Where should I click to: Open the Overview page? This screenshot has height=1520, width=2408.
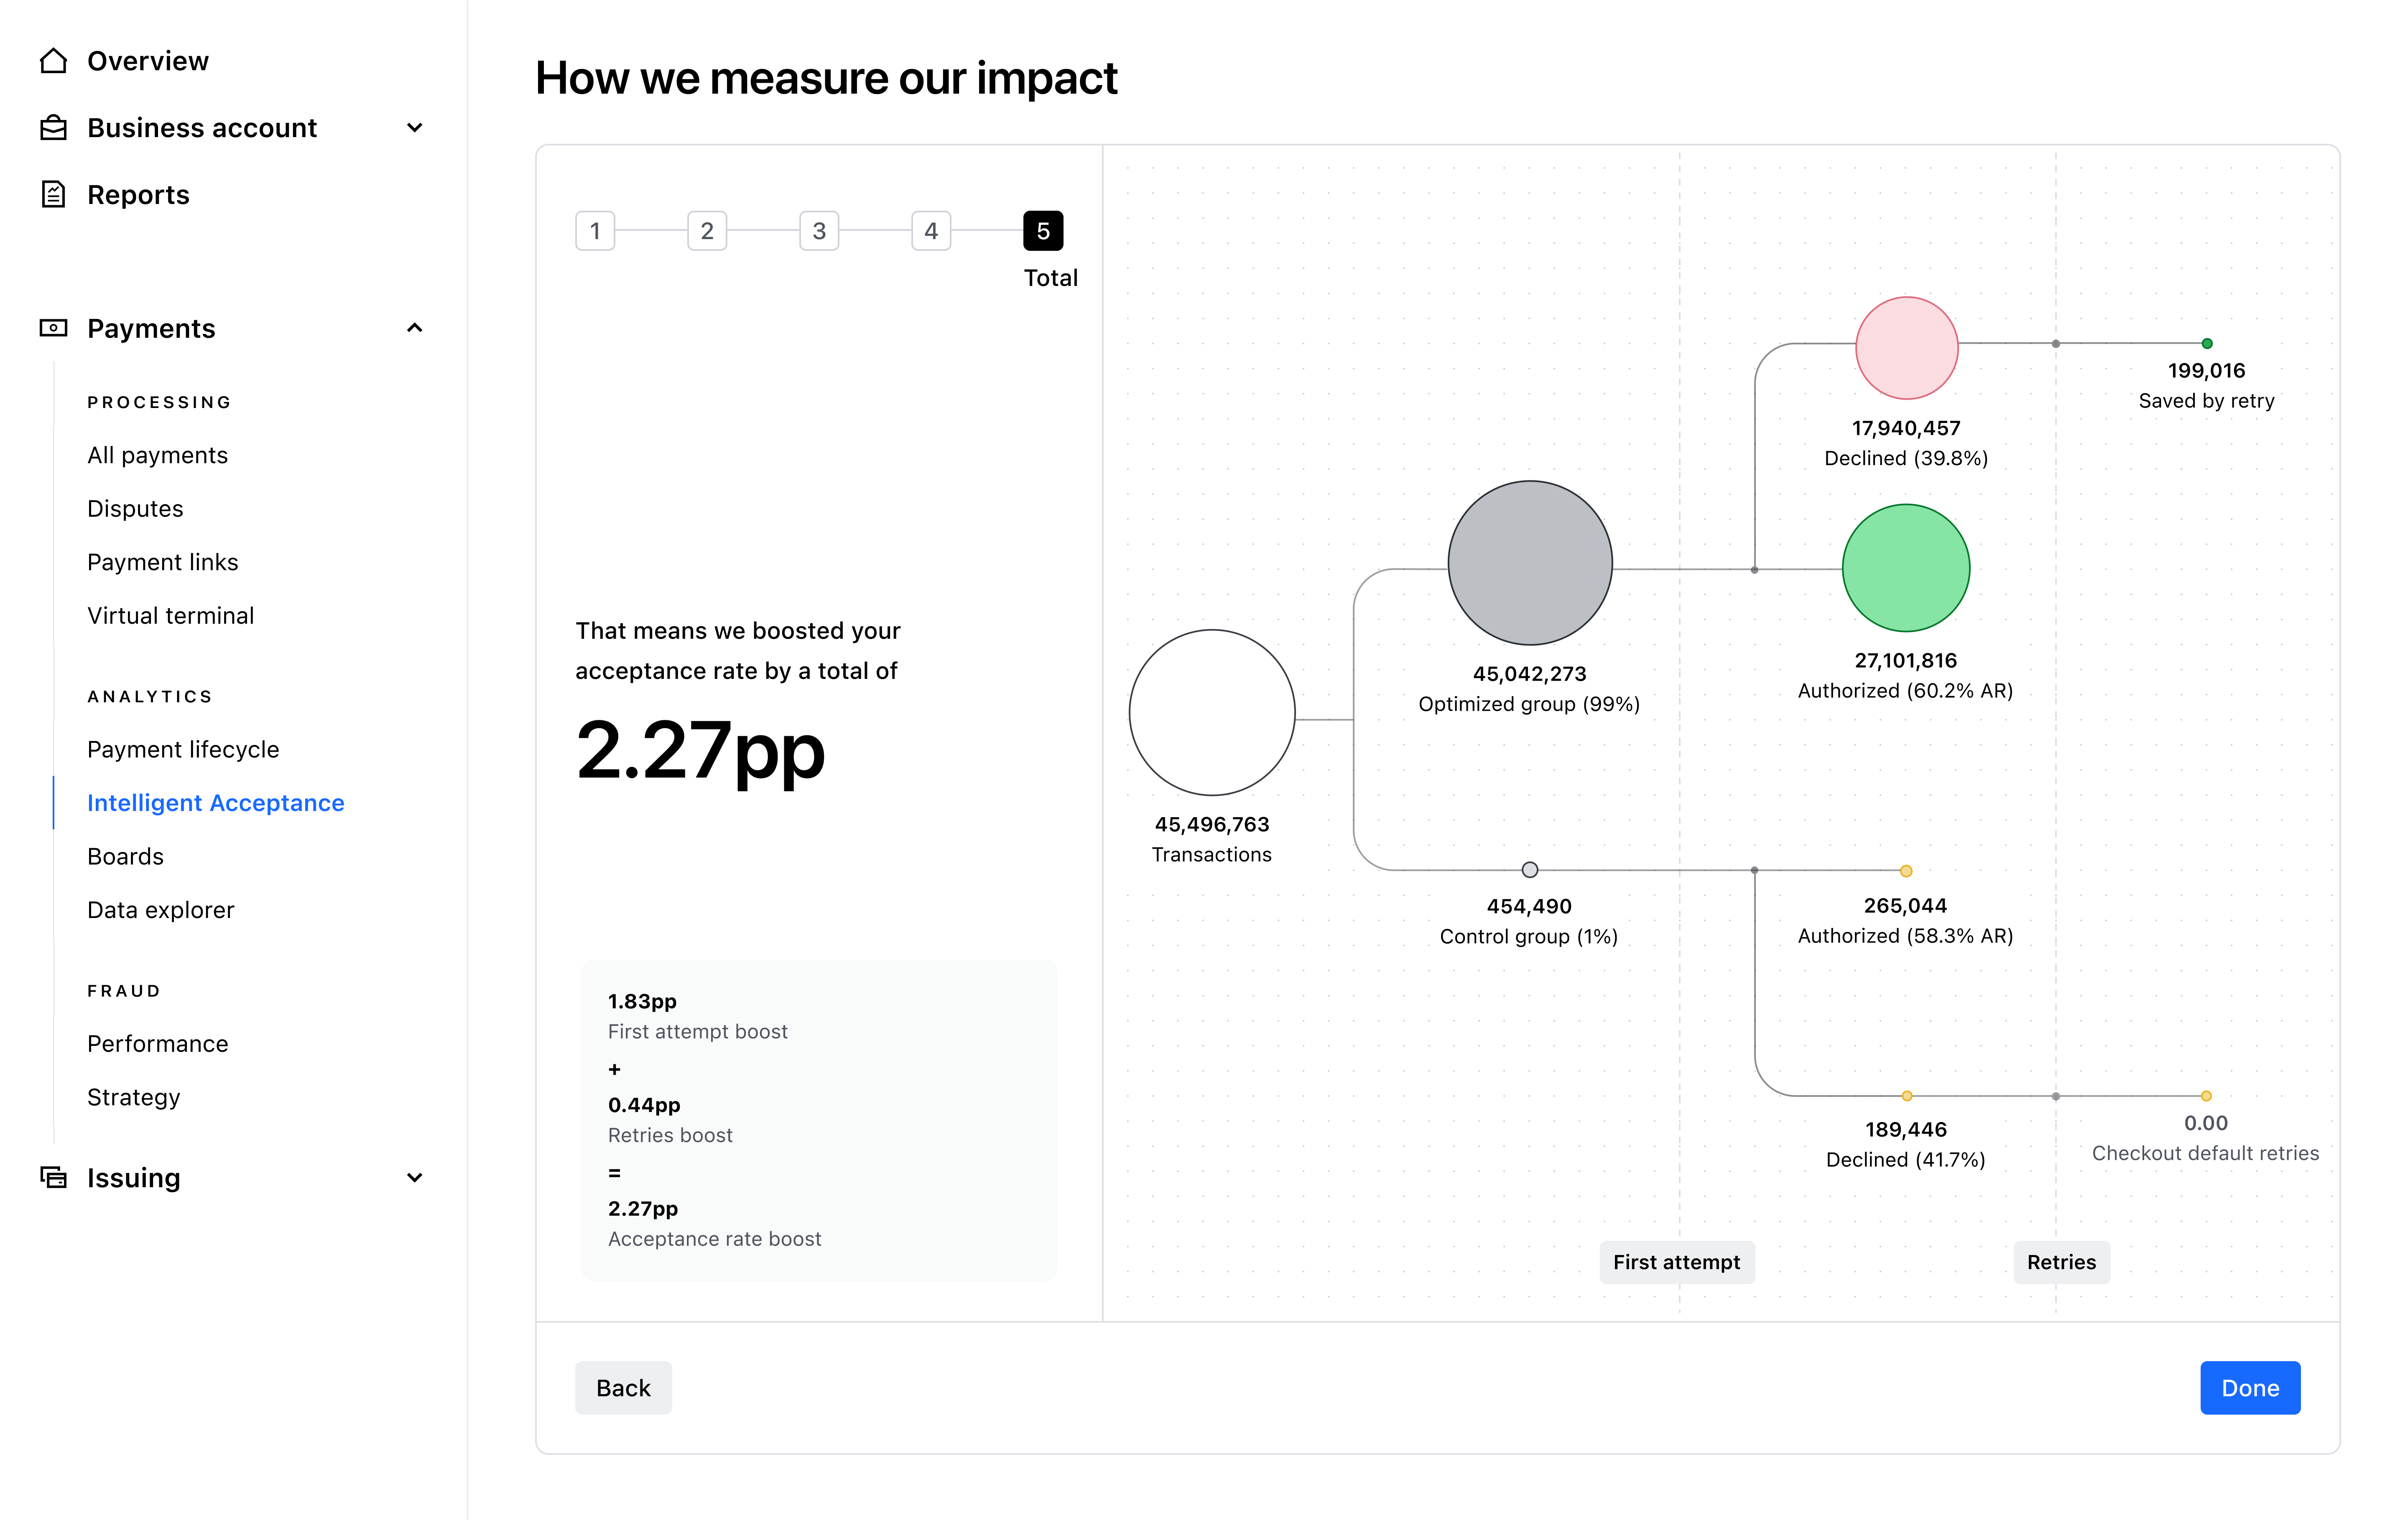(148, 61)
